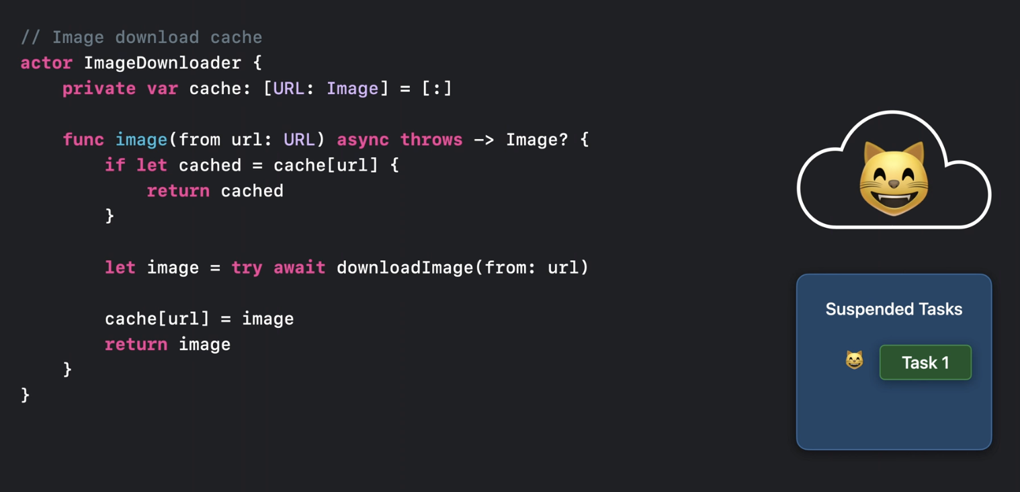Click the Suspended Tasks heading
Screen dimensions: 1020x492
click(x=894, y=309)
